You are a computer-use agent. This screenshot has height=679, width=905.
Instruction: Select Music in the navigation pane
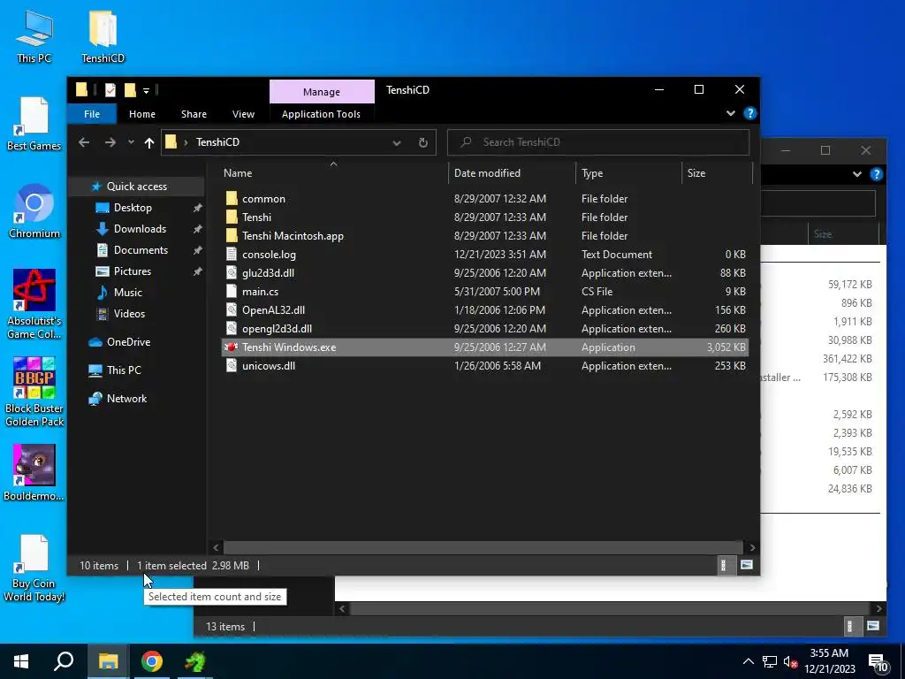click(127, 293)
